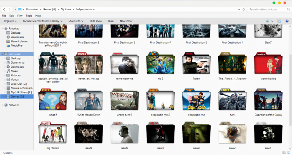Open the Organize dropdown
The image size is (292, 155).
[10, 21]
